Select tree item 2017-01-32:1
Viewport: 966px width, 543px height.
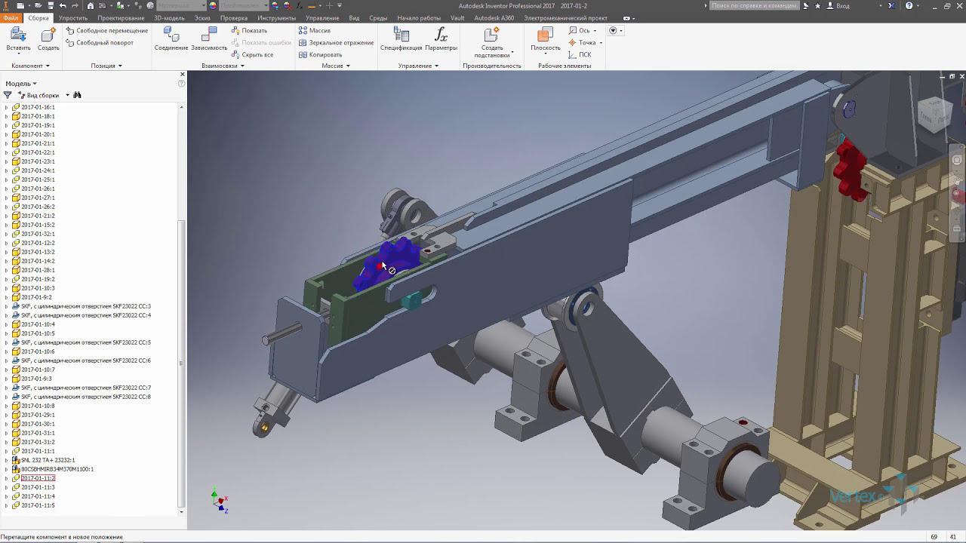click(x=38, y=234)
